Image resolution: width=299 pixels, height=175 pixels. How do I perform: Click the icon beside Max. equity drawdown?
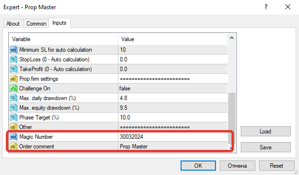(14, 108)
